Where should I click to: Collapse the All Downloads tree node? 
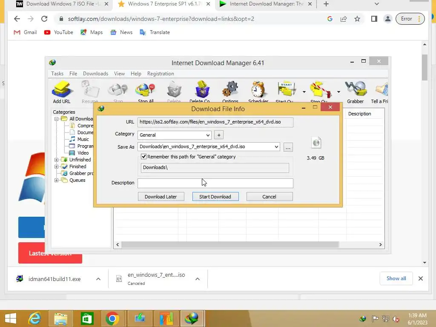(x=57, y=119)
